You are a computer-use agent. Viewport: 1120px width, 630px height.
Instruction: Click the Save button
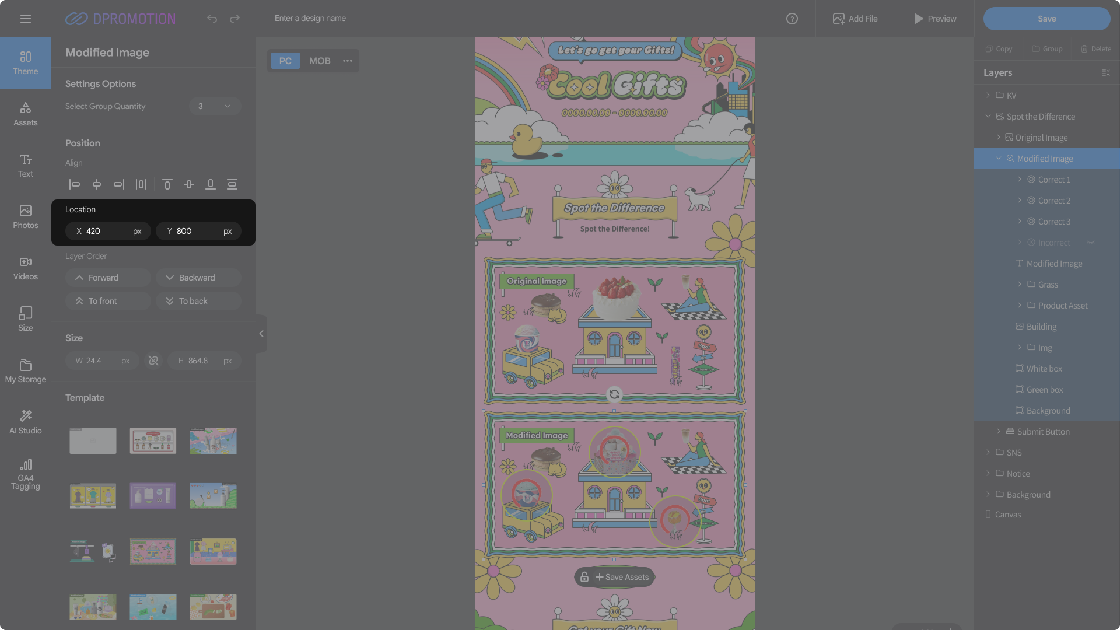pyautogui.click(x=1046, y=19)
